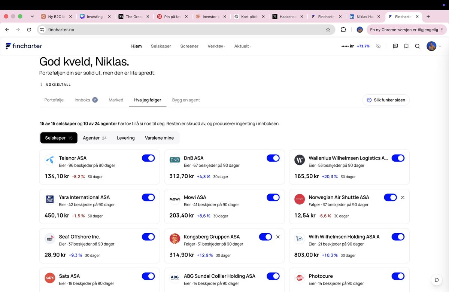This screenshot has width=449, height=292.
Task: Open the Telenor ASA company name
Action: pyautogui.click(x=73, y=158)
